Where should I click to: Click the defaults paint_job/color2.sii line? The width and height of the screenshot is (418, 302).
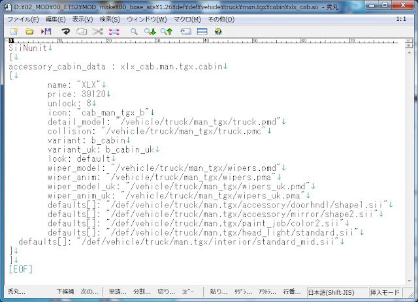coord(199,223)
